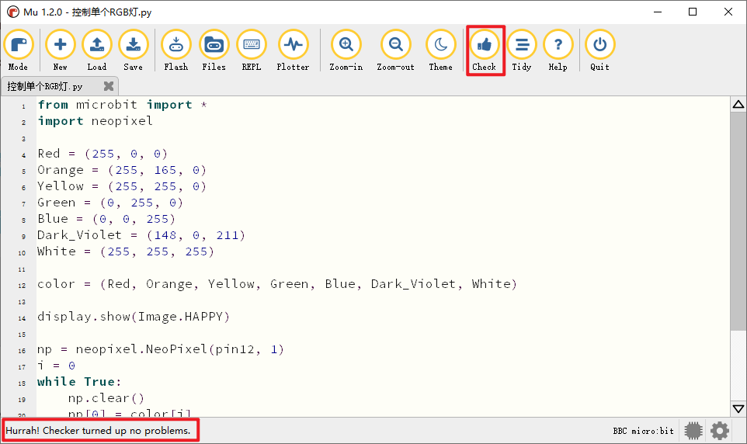
Task: Zoom-out the editor text
Action: coord(395,50)
